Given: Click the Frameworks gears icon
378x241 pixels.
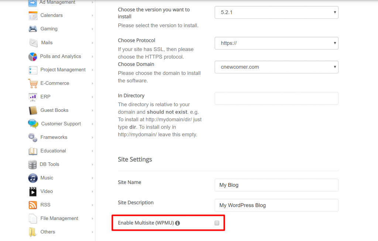Looking at the screenshot, I should pos(33,137).
